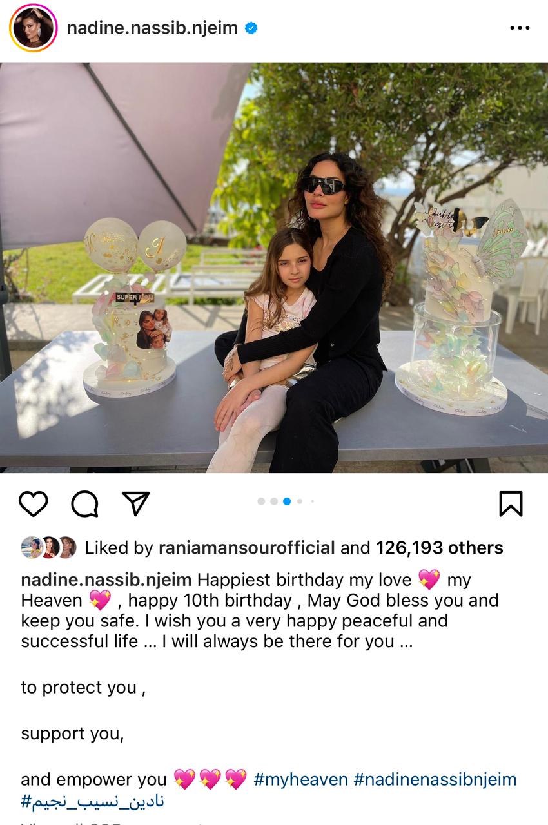
Task: Open the three-dot more options menu
Action: point(520,28)
